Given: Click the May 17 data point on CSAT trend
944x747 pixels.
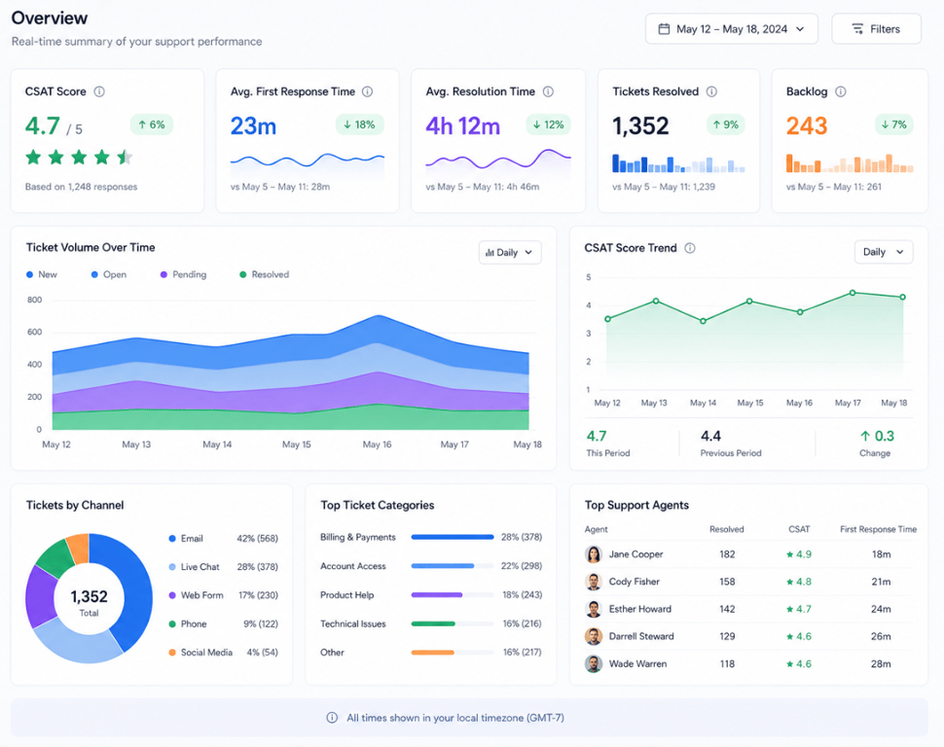Looking at the screenshot, I should coord(853,293).
